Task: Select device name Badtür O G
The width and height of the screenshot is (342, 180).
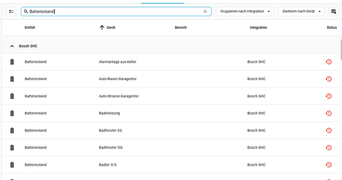Action: [x=108, y=165]
